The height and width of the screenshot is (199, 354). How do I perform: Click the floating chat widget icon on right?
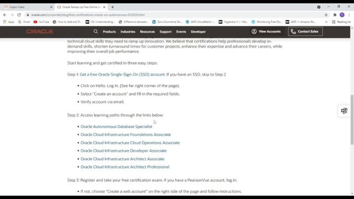[x=344, y=111]
